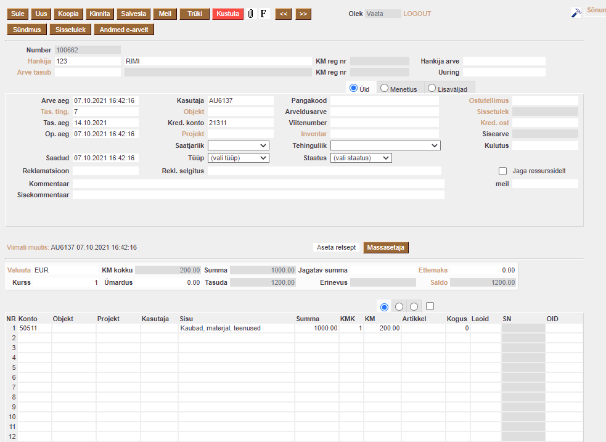The height and width of the screenshot is (442, 606).
Task: Click the Tas. ting. label link
Action: (x=55, y=112)
